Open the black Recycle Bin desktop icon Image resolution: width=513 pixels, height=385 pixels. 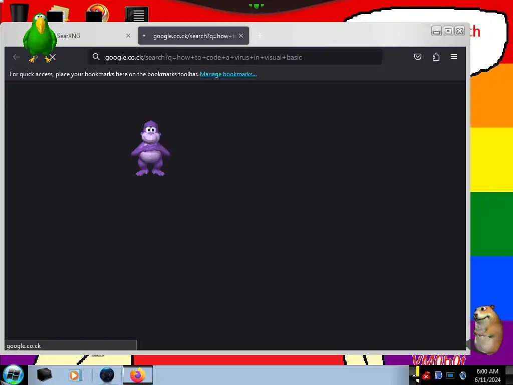pos(19,13)
